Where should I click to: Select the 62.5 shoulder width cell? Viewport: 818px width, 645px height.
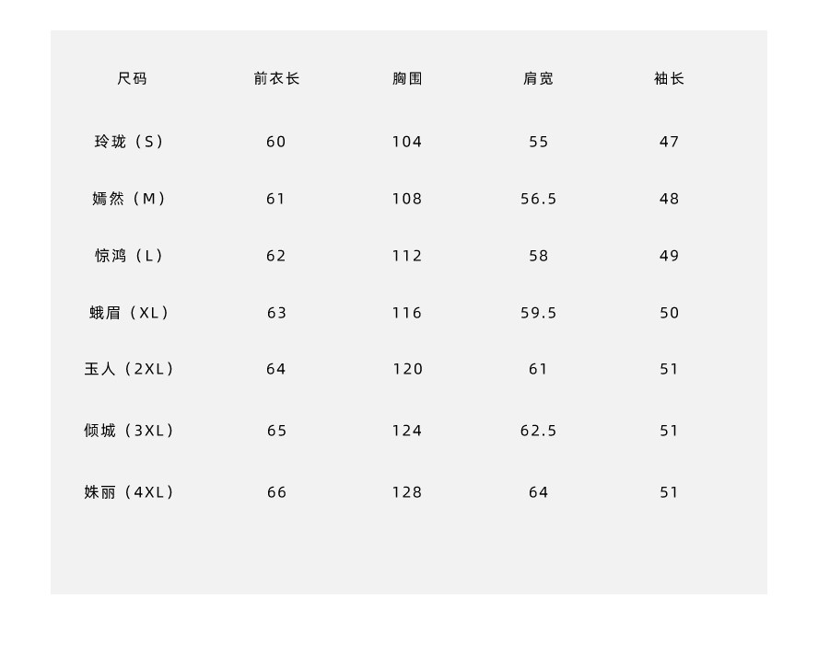[x=538, y=431]
